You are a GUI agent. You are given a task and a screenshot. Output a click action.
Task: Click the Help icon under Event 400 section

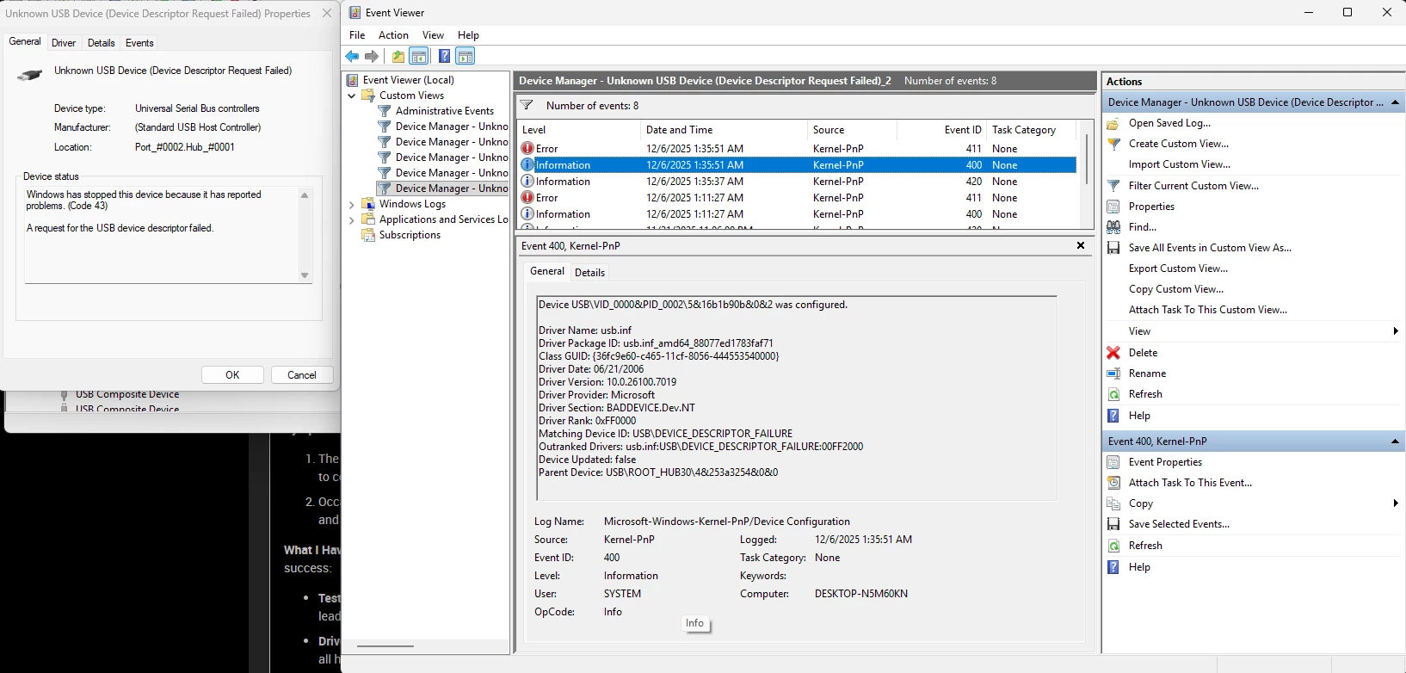coord(1113,567)
